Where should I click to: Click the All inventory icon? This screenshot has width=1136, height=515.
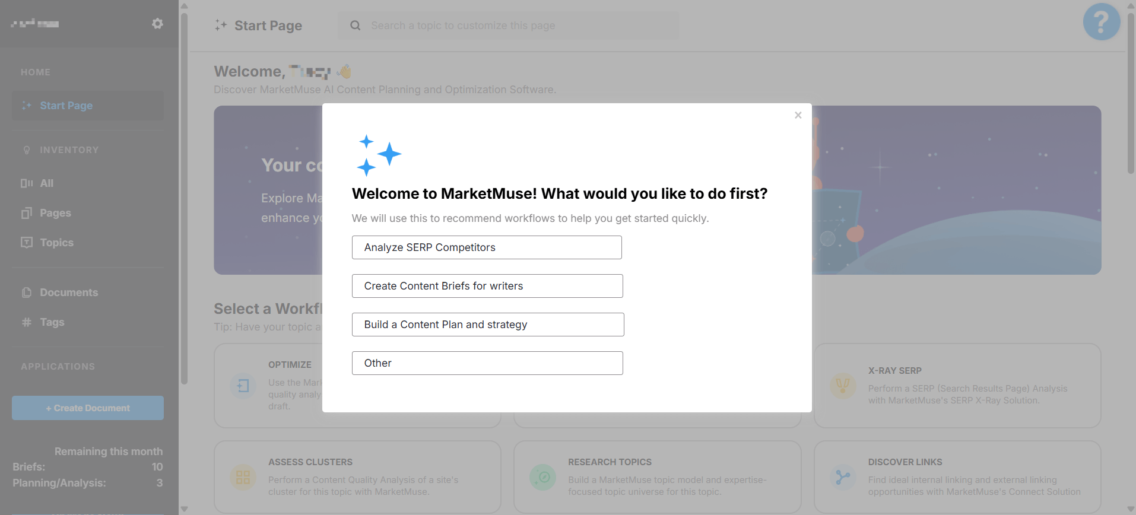pos(27,183)
